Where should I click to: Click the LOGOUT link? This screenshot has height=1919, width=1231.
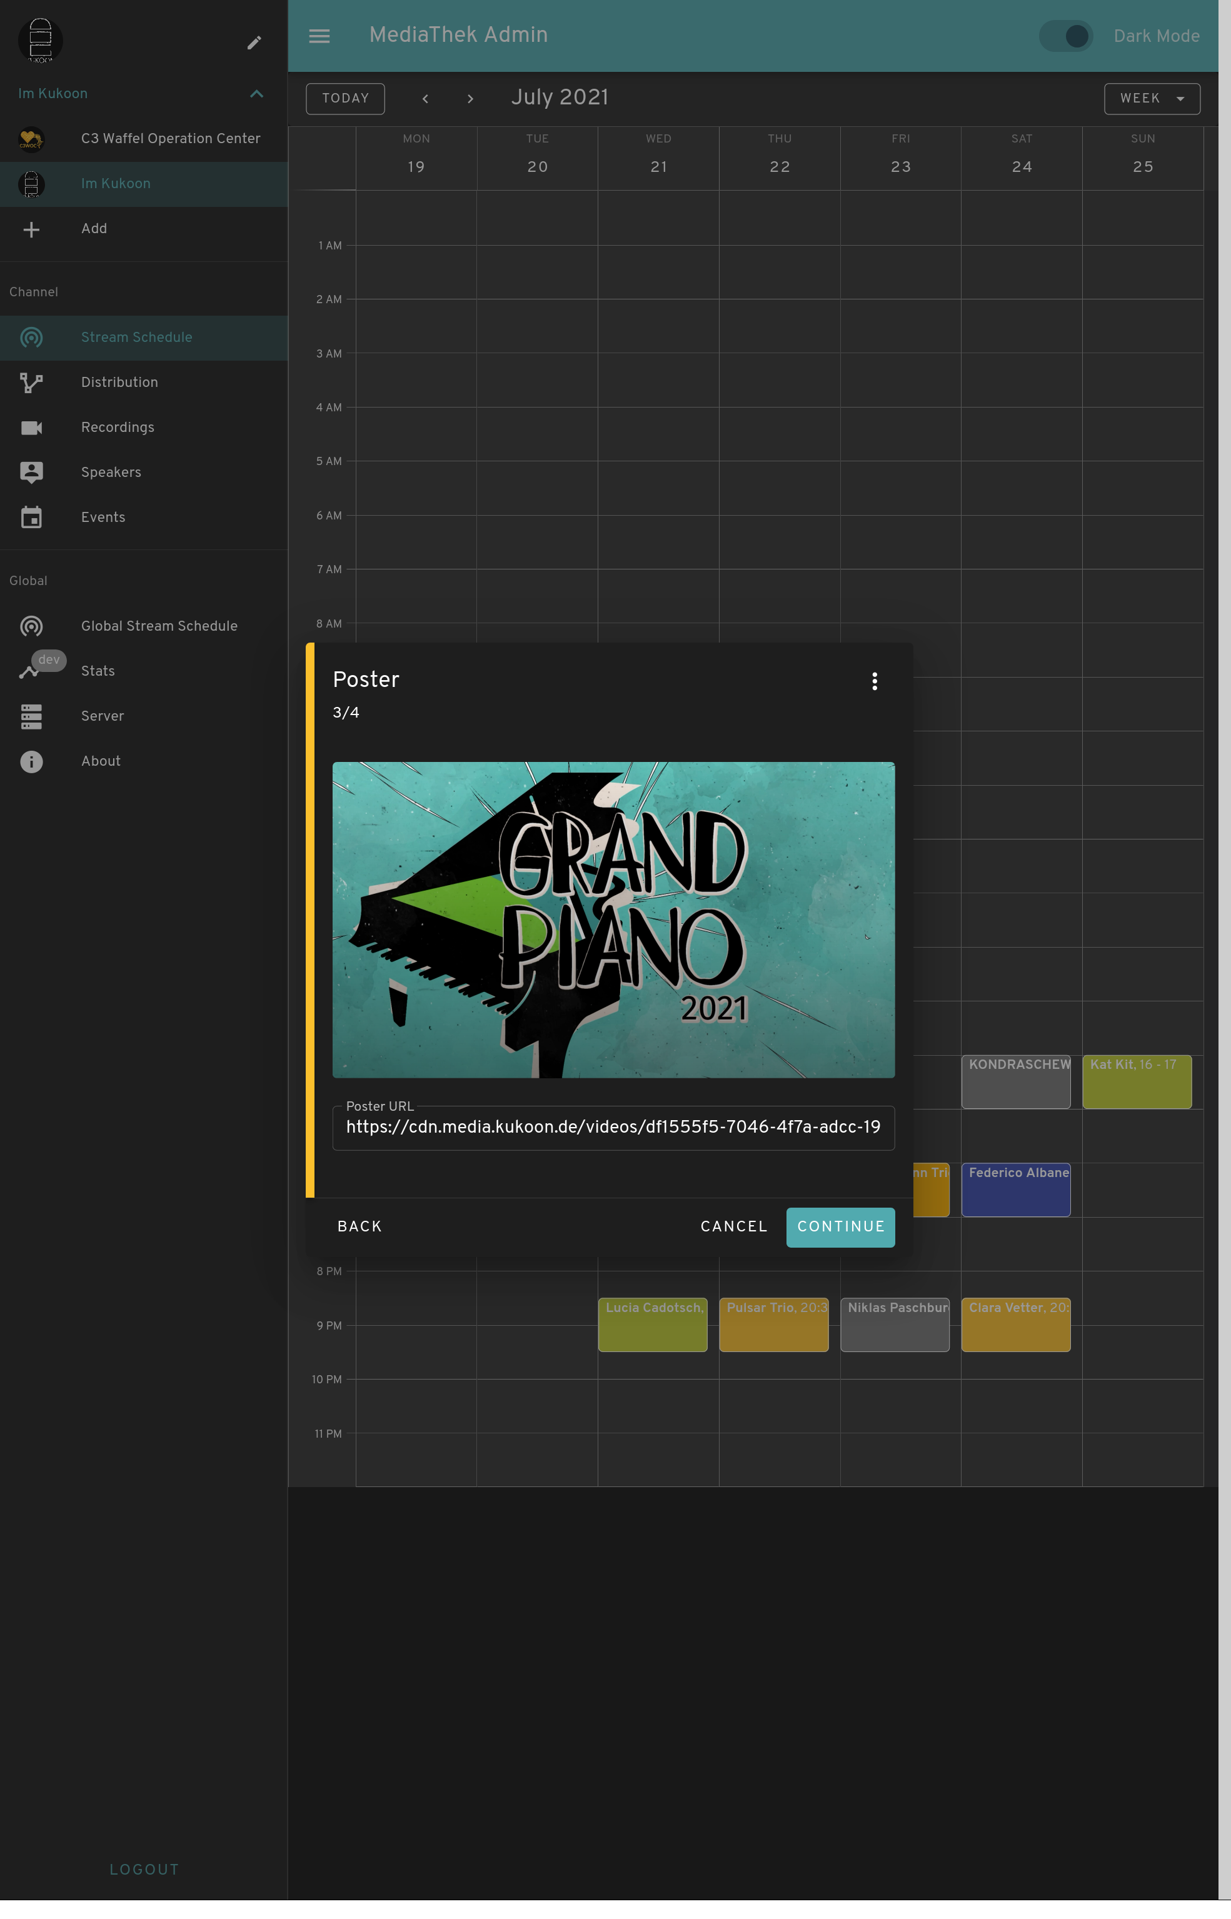tap(144, 1870)
